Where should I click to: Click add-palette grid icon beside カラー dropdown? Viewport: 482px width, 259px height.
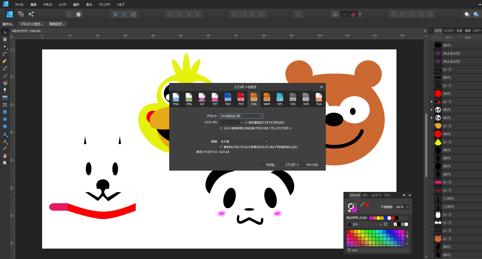point(386,224)
